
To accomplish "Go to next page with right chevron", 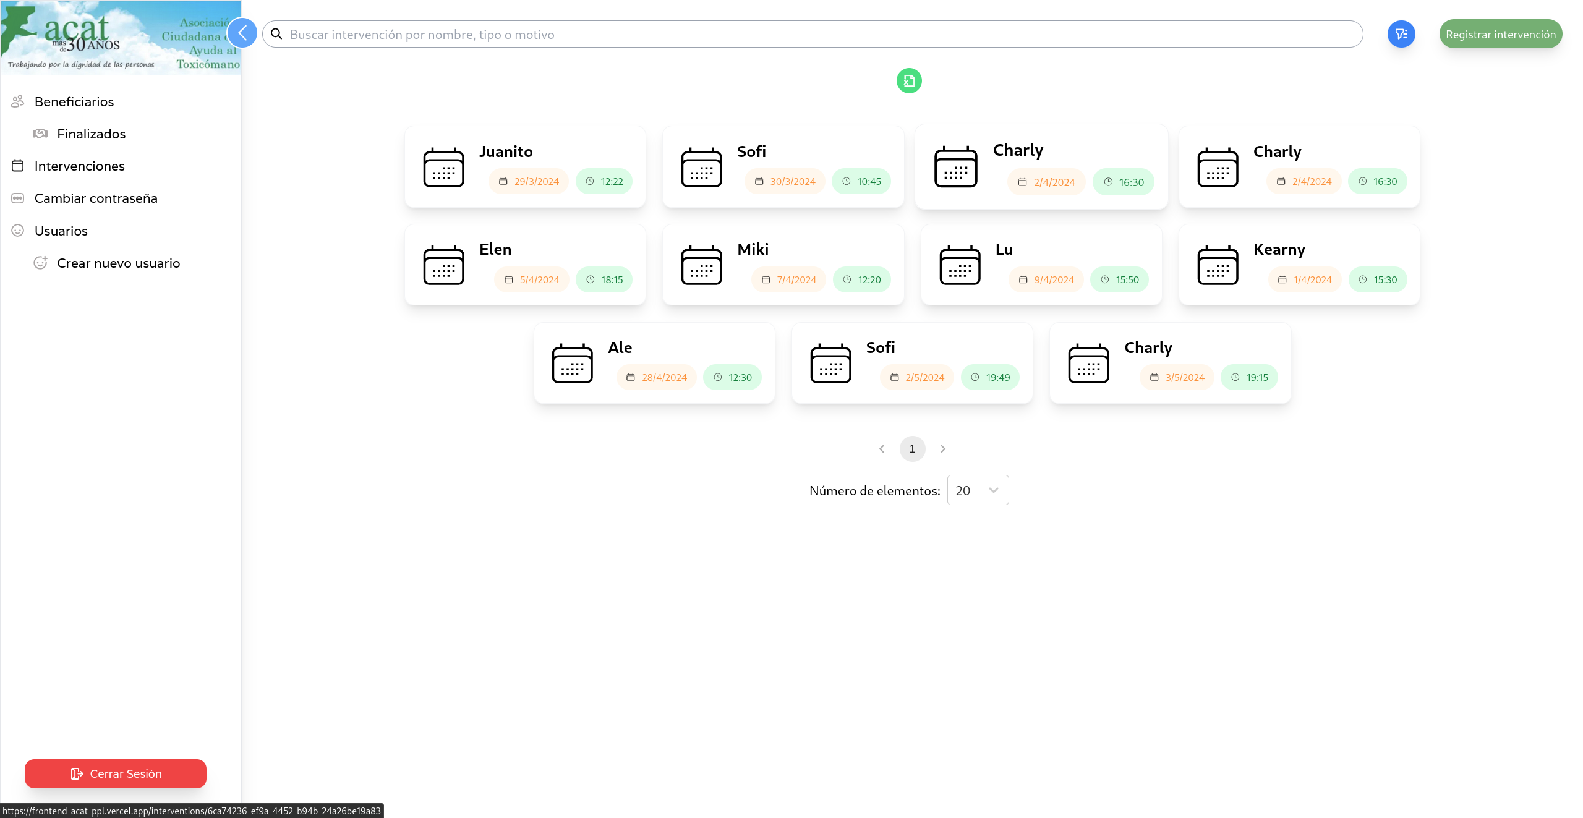I will pos(942,449).
